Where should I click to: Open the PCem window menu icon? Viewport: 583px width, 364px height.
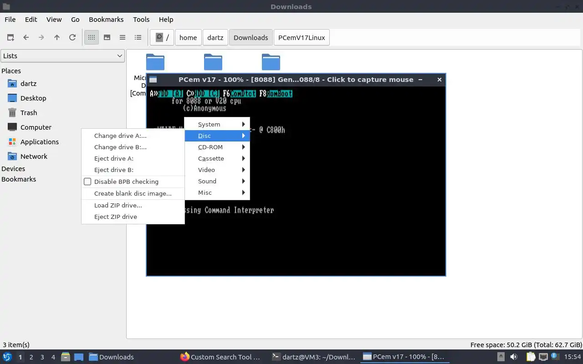pyautogui.click(x=153, y=80)
